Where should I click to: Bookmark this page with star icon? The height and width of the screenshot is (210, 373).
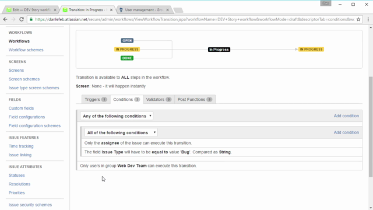[358, 19]
